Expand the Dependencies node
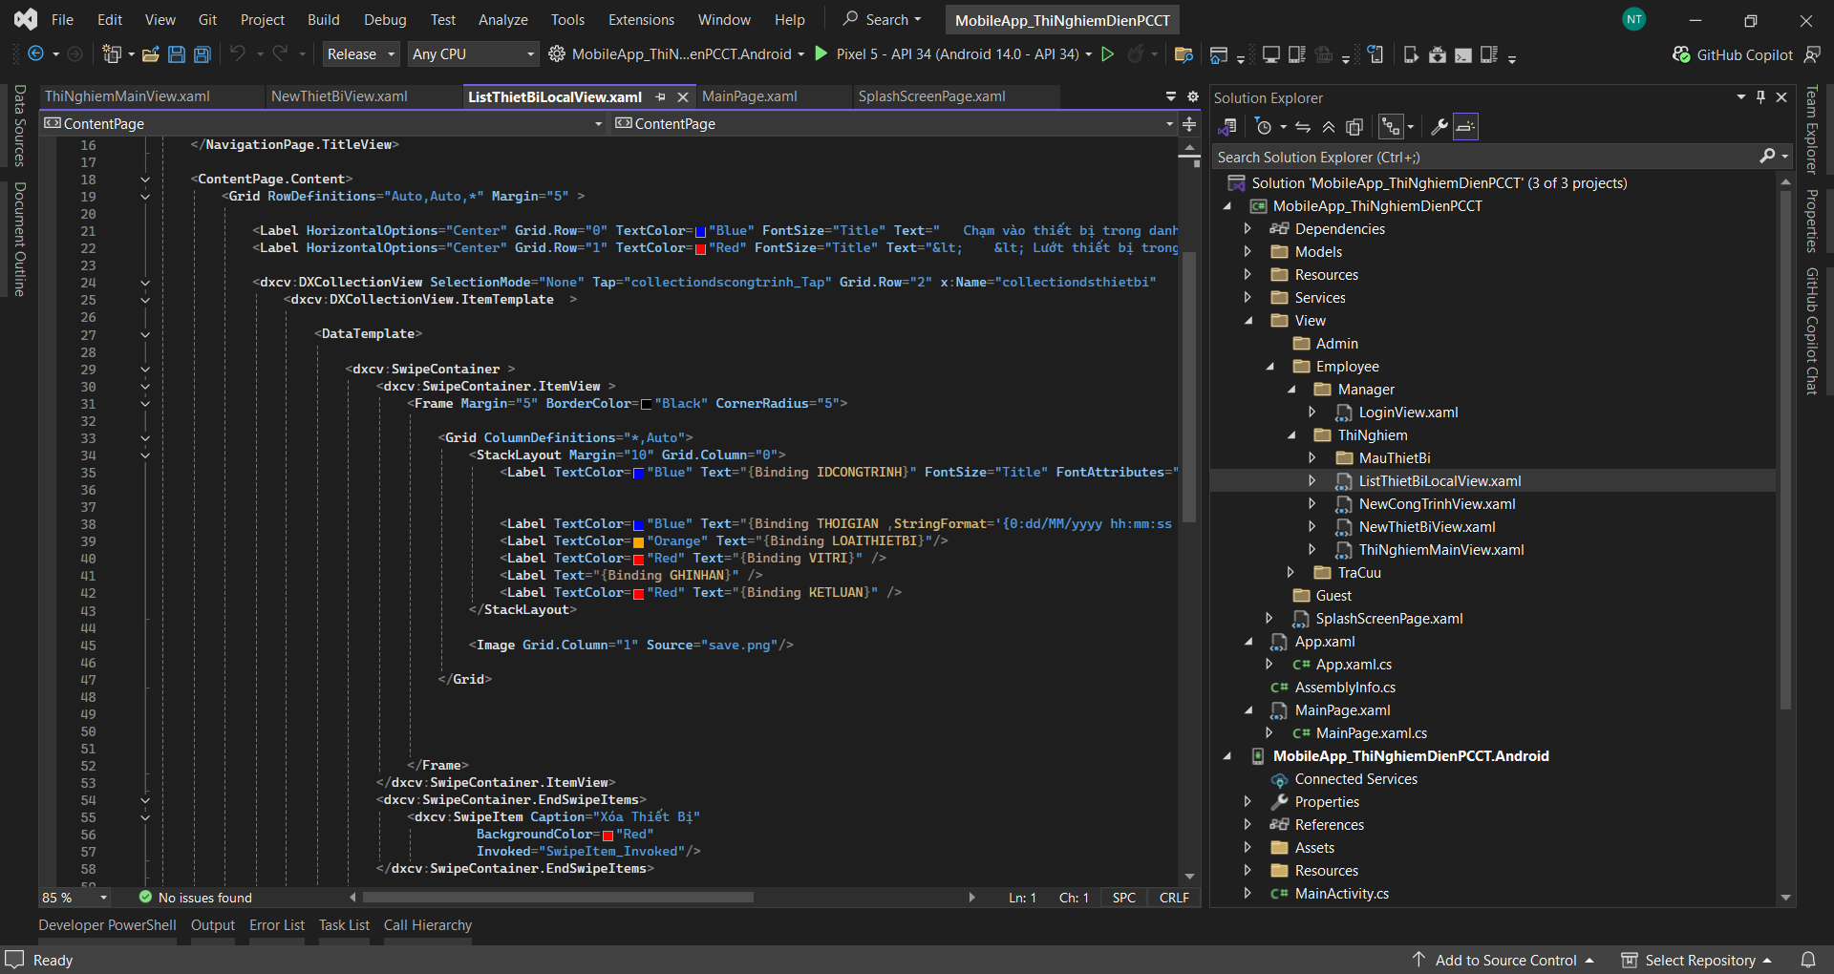This screenshot has width=1834, height=974. 1248,228
